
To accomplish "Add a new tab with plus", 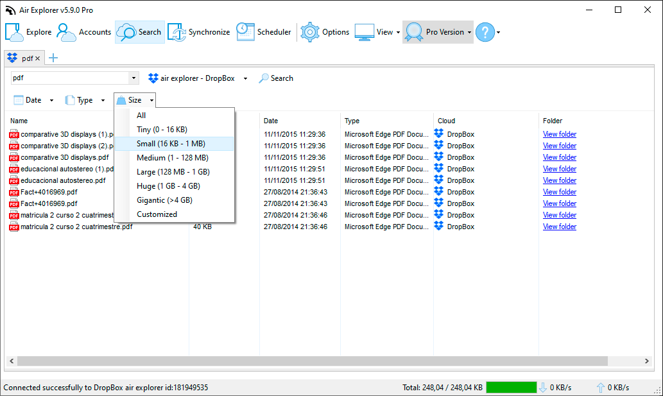I will 53,58.
